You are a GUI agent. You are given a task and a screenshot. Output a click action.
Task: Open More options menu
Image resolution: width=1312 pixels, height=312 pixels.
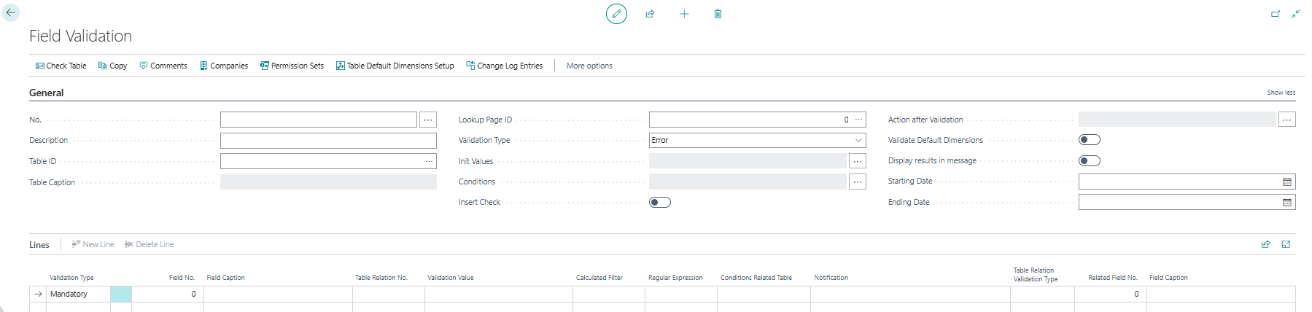(x=589, y=66)
